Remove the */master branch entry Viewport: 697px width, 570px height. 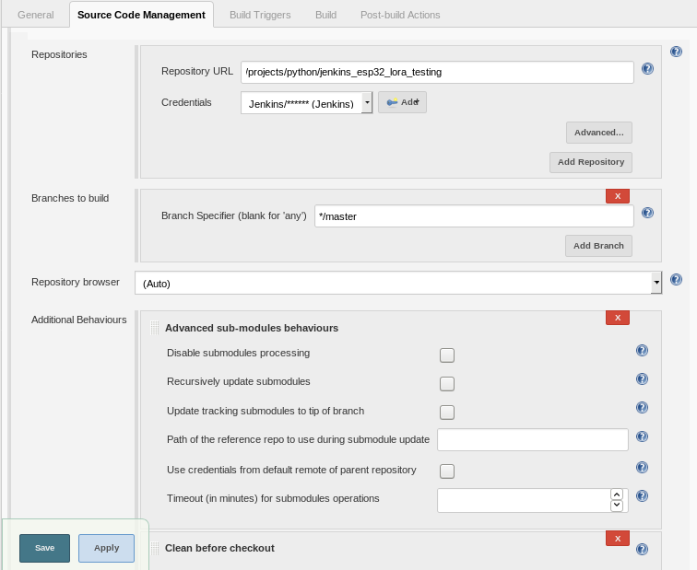pyautogui.click(x=618, y=196)
